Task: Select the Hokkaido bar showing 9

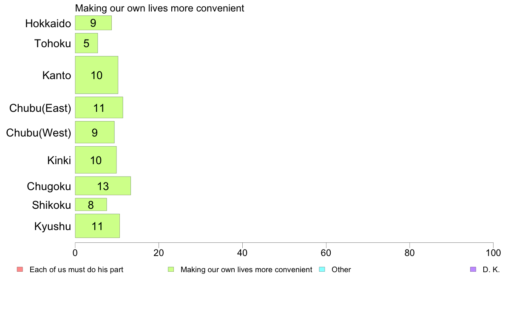Action: 94,23
